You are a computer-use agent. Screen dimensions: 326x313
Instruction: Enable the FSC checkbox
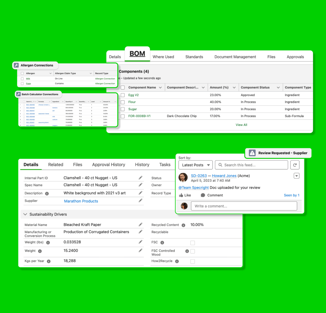193,243
